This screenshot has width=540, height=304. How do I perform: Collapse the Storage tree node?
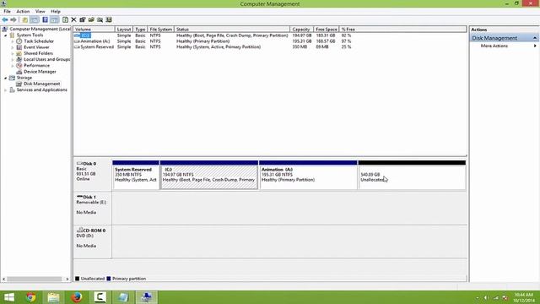(6, 79)
